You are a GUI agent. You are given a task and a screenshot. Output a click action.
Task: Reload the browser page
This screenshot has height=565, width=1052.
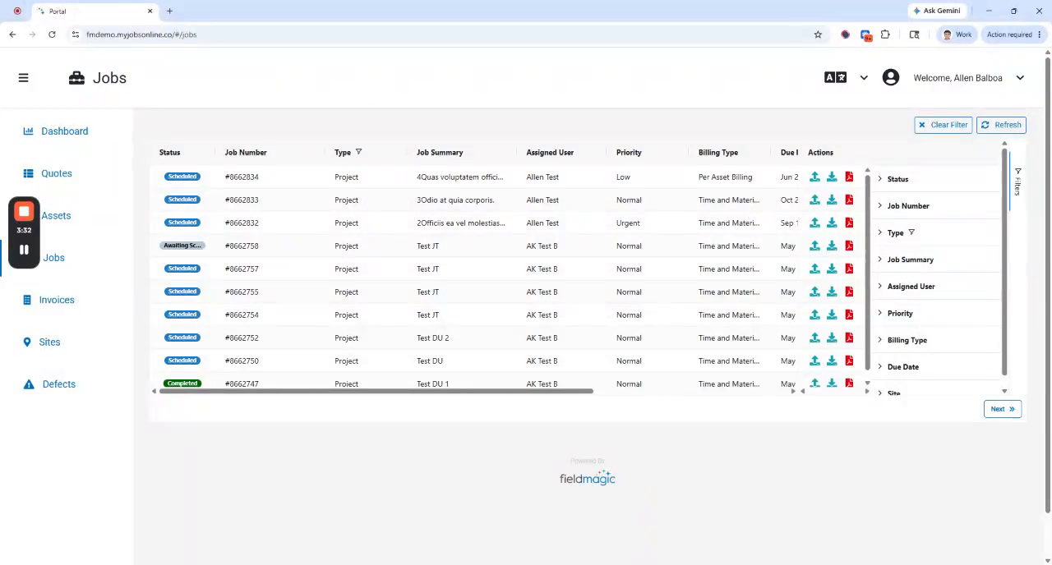coord(52,34)
